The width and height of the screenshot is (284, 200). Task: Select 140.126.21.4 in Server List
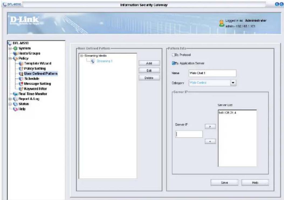(x=227, y=113)
